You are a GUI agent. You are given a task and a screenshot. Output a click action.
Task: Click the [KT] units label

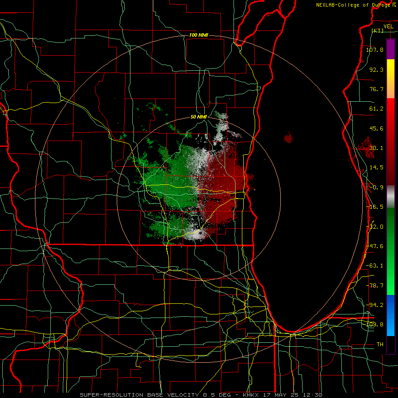coord(377,31)
